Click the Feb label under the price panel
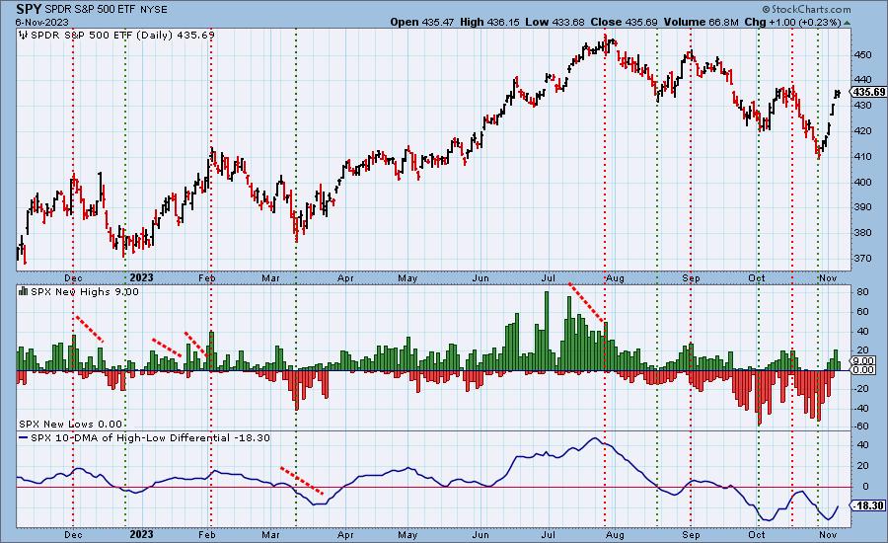The image size is (888, 543). click(208, 278)
